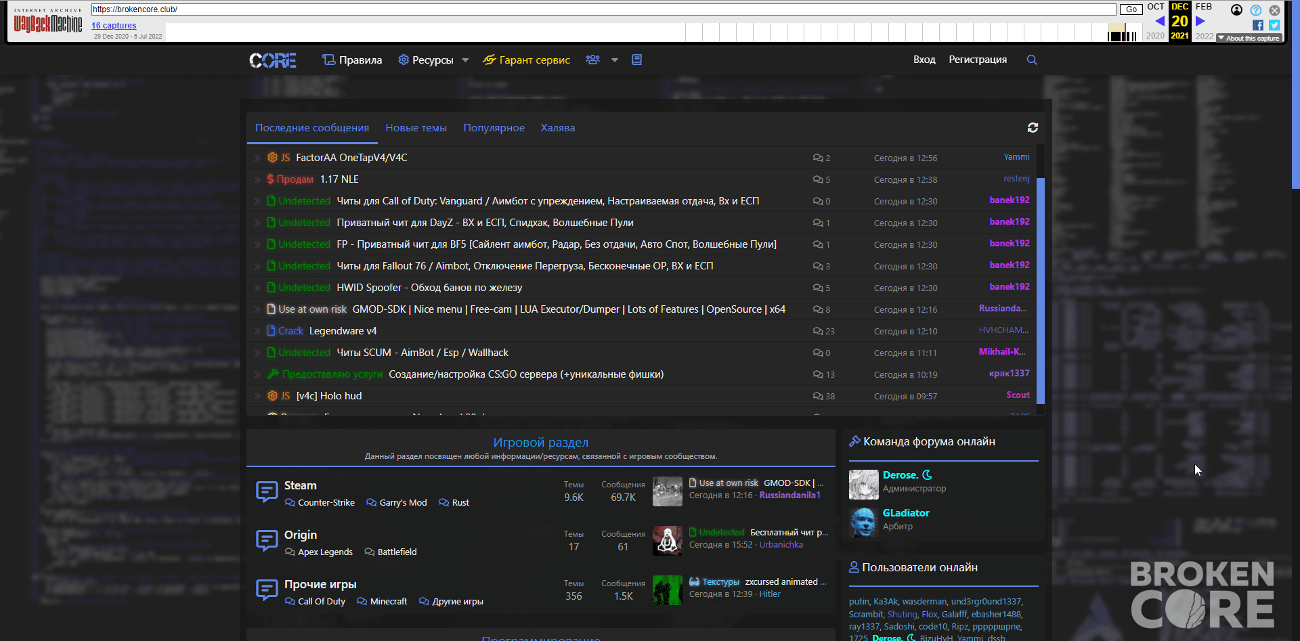Screen dimensions: 1300x641
Task: Click the Регистрация link
Action: tap(978, 60)
